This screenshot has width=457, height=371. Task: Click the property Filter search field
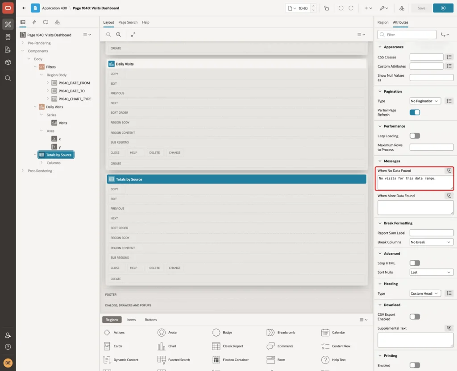pos(407,35)
